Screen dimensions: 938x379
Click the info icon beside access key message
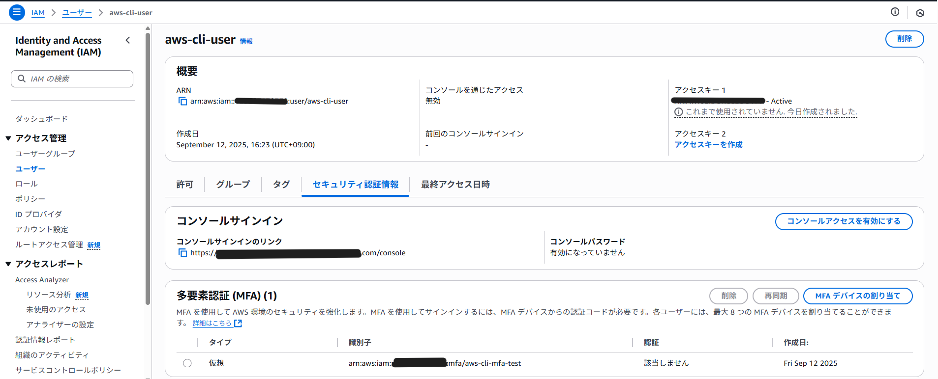click(679, 112)
